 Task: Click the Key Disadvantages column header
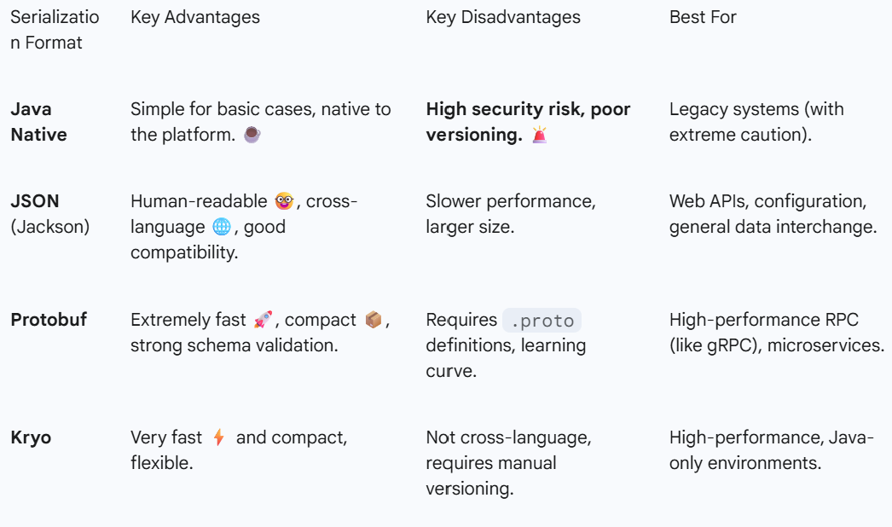point(503,17)
